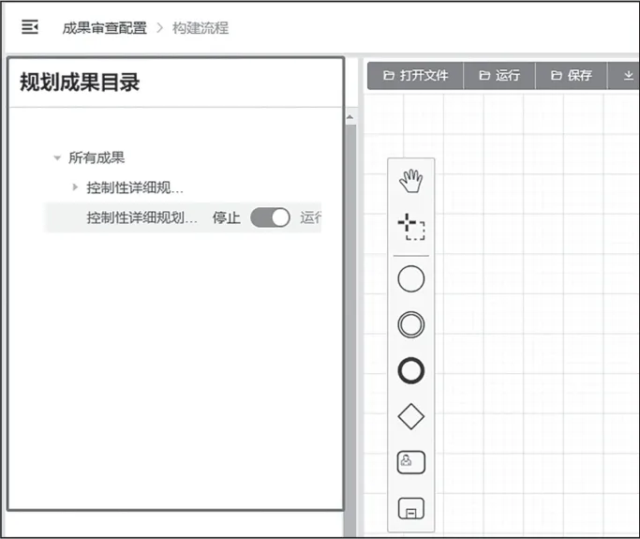
Task: Toggle the 停止/运行 switch
Action: pyautogui.click(x=270, y=217)
